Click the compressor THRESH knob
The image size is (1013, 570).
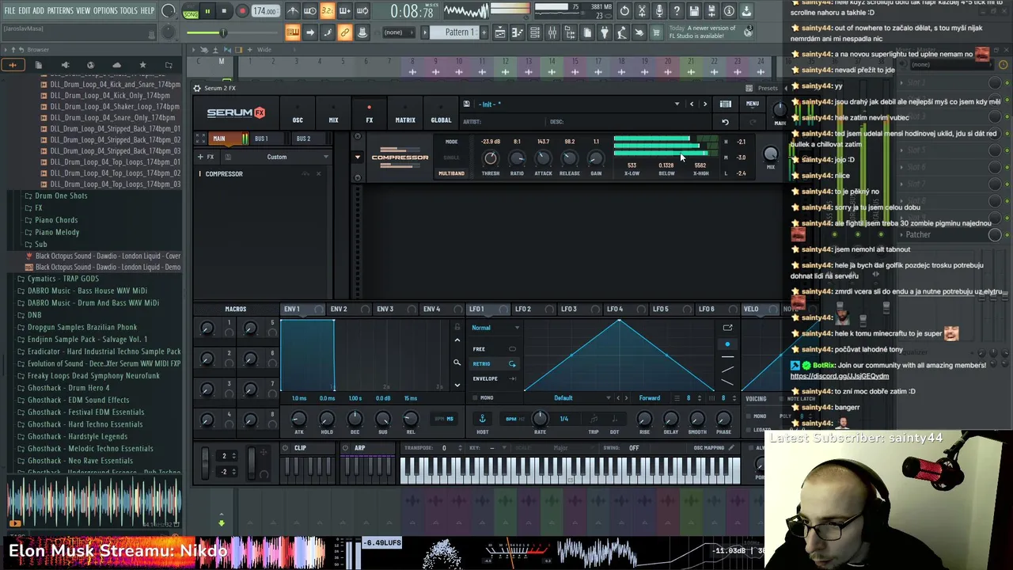(x=491, y=158)
